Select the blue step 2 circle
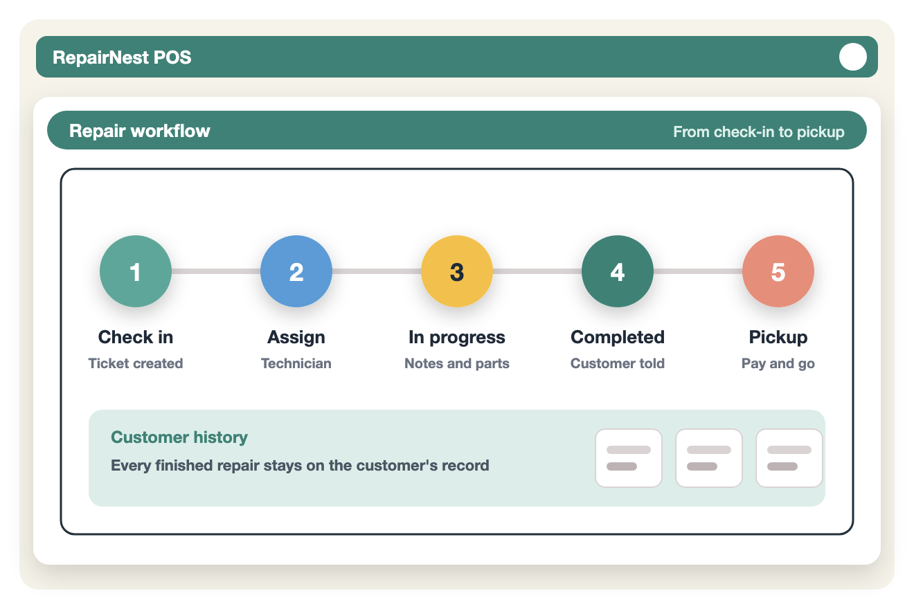This screenshot has height=609, width=914. 296,271
